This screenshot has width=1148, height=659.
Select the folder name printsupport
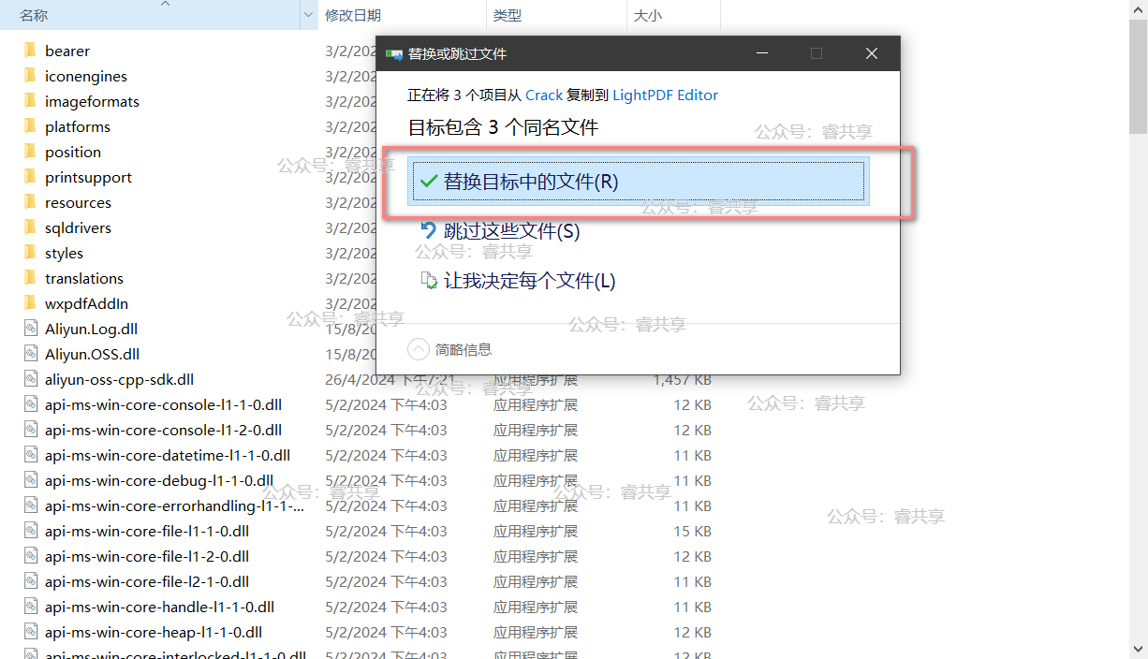tap(88, 177)
